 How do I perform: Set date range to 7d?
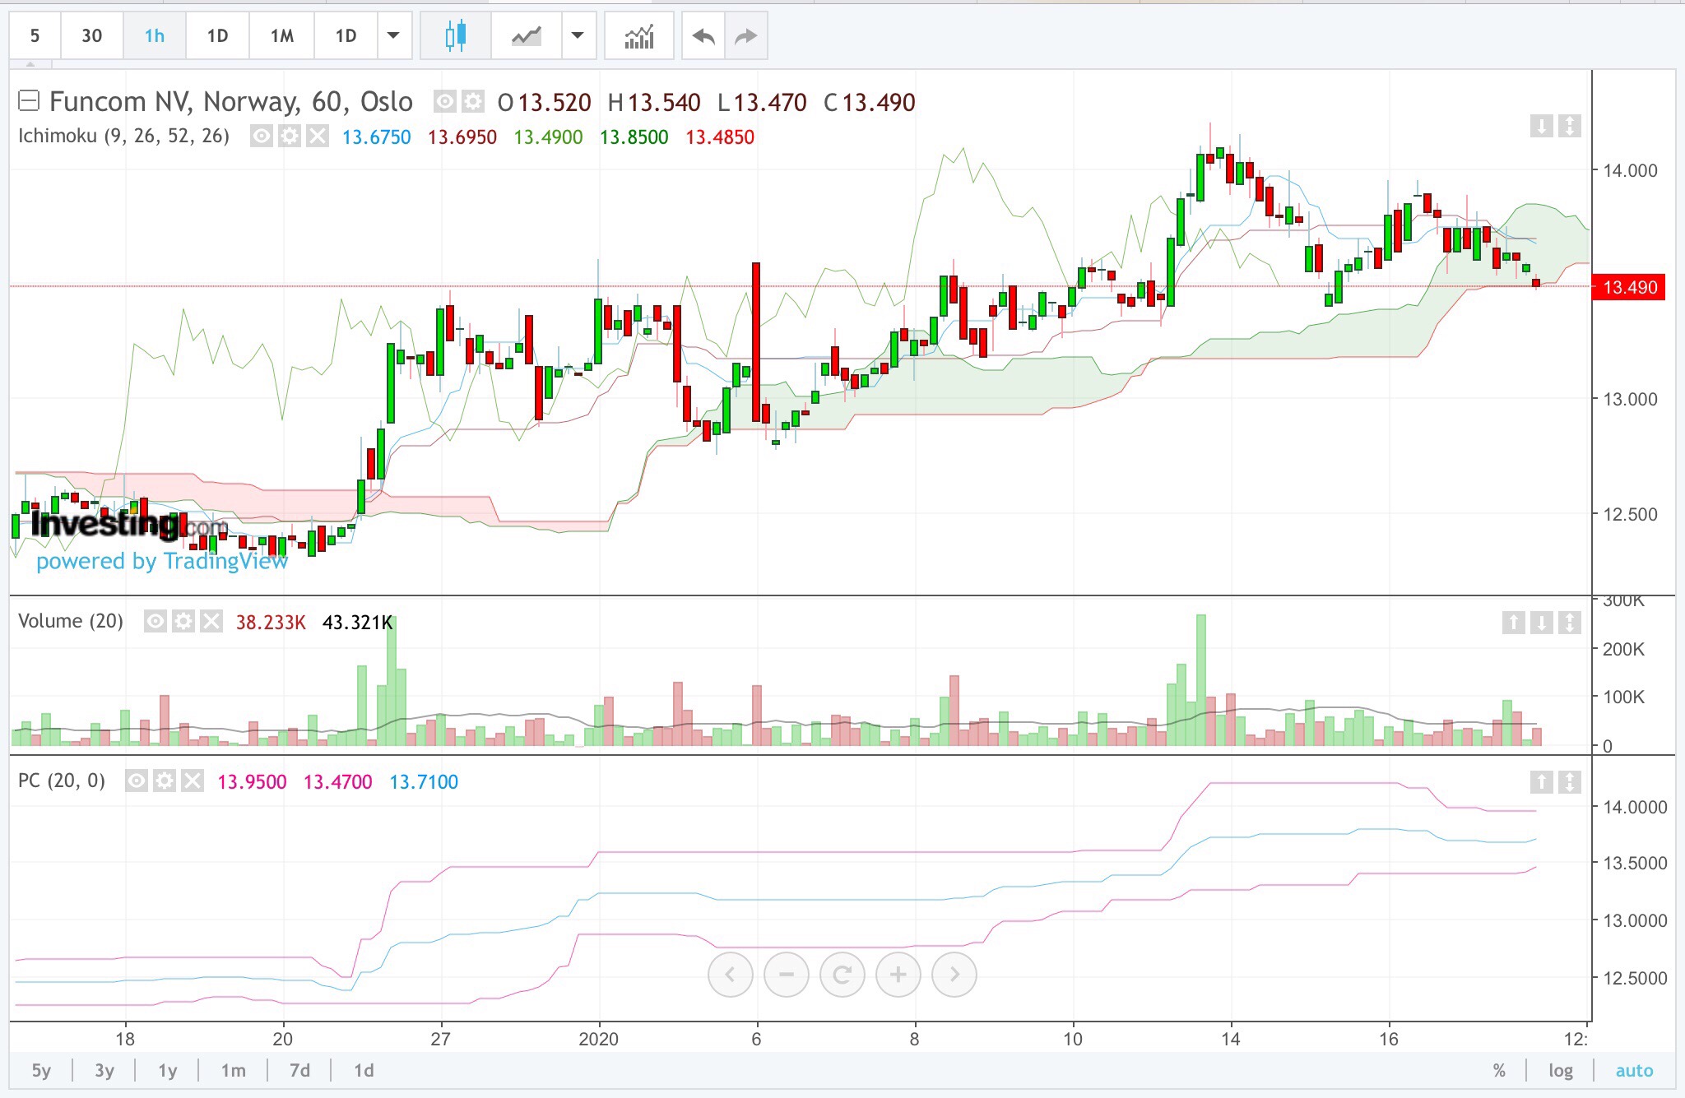299,1070
